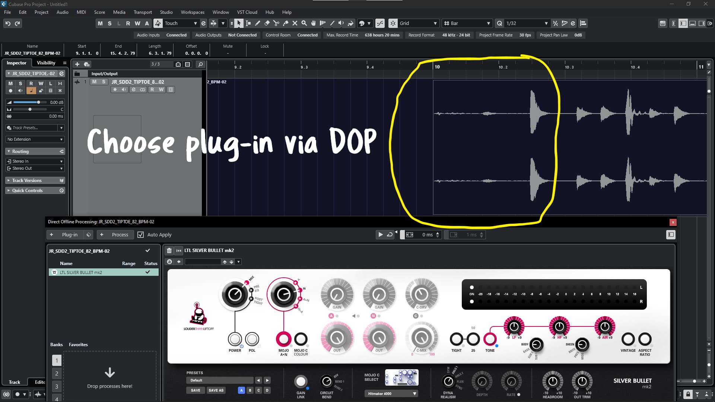Screen dimensions: 715x402
Task: Select the hand-shaped Comp tool
Action: click(x=314, y=23)
